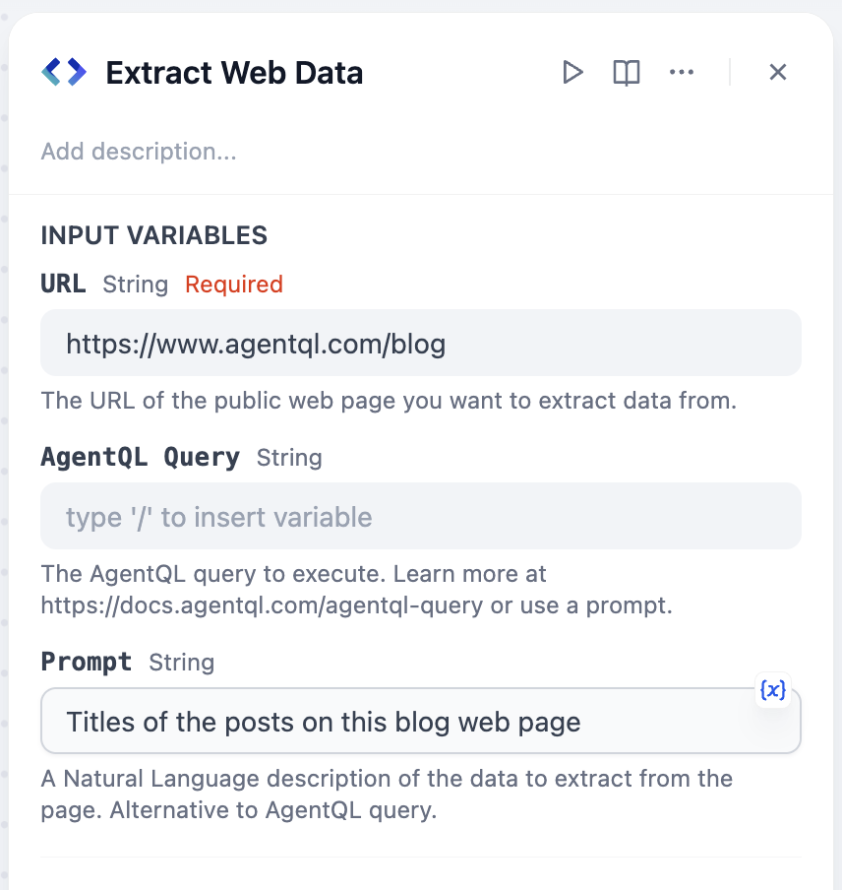The image size is (842, 890).
Task: Focus the Prompt text field
Action: (393, 722)
